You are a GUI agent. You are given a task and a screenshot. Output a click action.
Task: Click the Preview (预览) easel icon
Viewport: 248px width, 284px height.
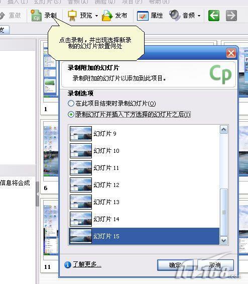(x=72, y=15)
